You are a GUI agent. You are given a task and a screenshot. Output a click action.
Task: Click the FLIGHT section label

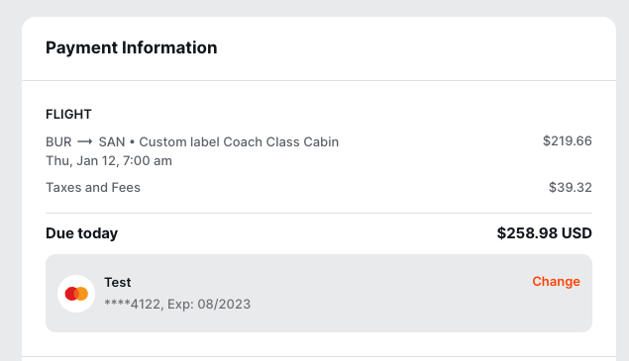(68, 114)
